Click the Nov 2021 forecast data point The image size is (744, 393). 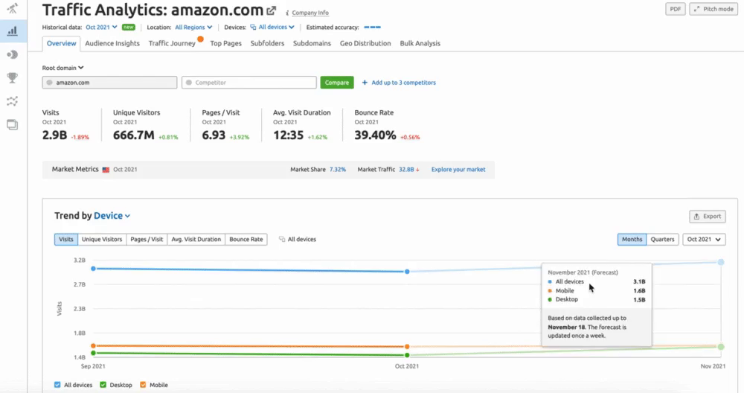click(721, 262)
